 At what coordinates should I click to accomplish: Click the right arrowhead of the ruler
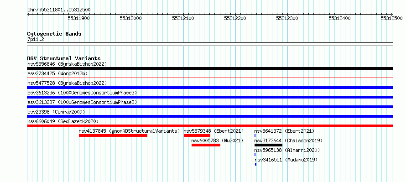point(392,14)
